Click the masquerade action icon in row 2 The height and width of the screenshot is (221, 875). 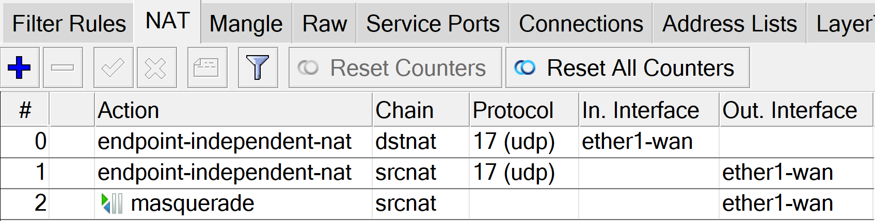tap(112, 203)
